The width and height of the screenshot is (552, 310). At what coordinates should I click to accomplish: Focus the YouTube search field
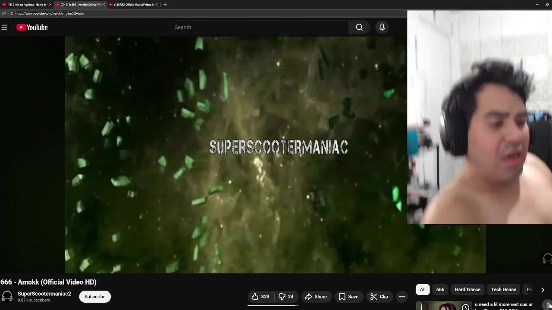[259, 27]
